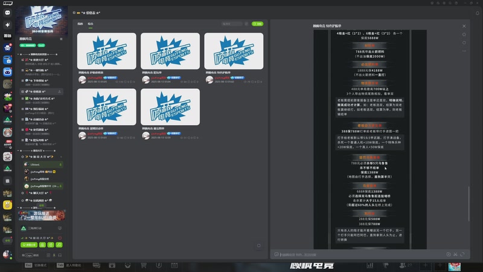This screenshot has height=272, width=483.
Task: Open the 欢迎大厅 channel
Action: pyautogui.click(x=41, y=62)
